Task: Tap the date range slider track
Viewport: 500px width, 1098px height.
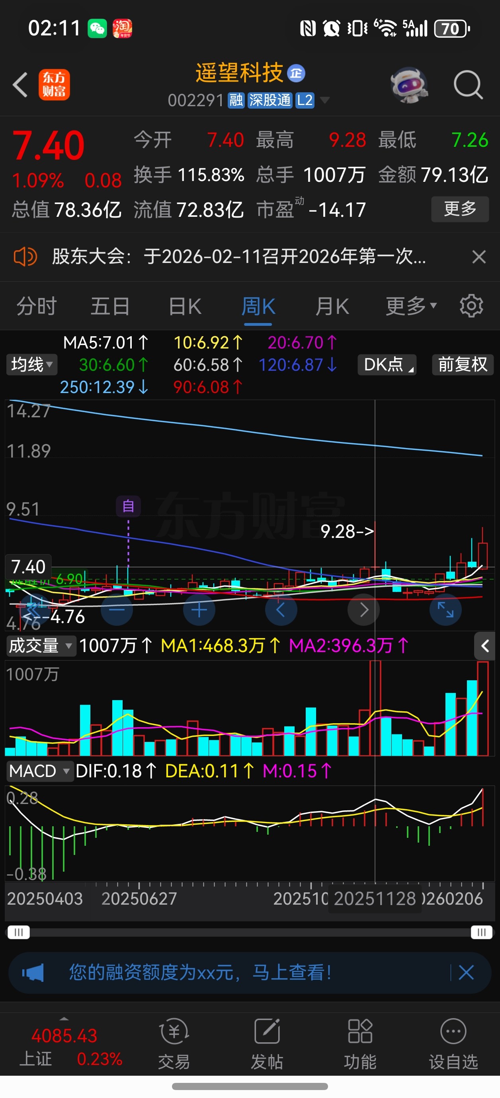Action: click(x=250, y=933)
